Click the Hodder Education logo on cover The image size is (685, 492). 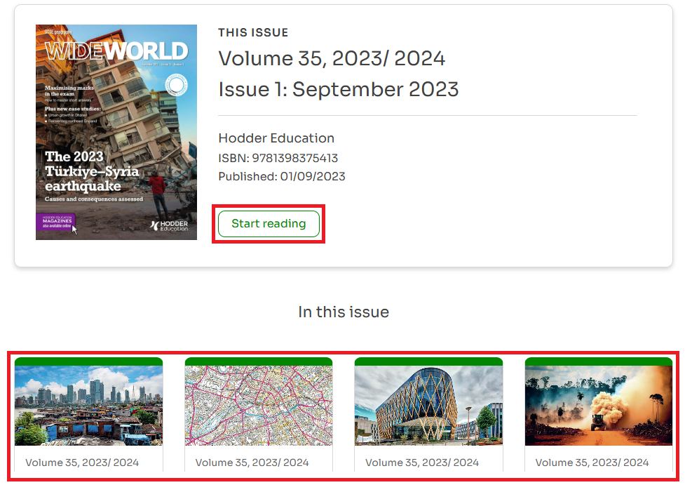169,225
